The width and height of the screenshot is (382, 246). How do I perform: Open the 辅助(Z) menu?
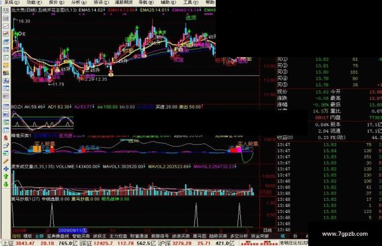pyautogui.click(x=168, y=2)
